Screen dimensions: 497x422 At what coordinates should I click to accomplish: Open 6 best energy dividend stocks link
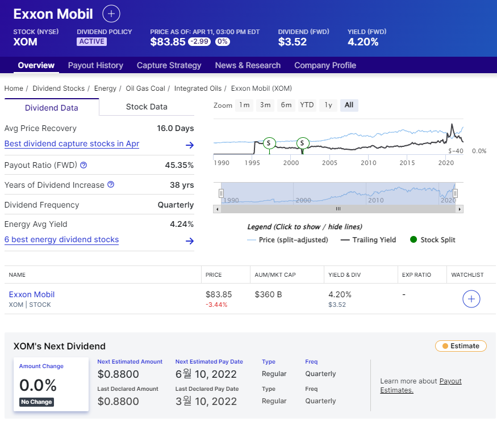click(62, 240)
